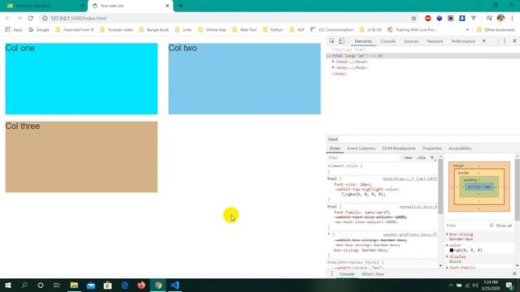
Task: Open File Explorer from taskbar
Action: coord(74,285)
